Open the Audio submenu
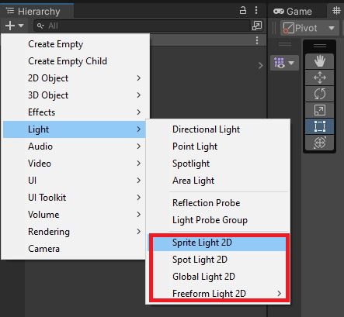The height and width of the screenshot is (317, 344). coord(75,146)
